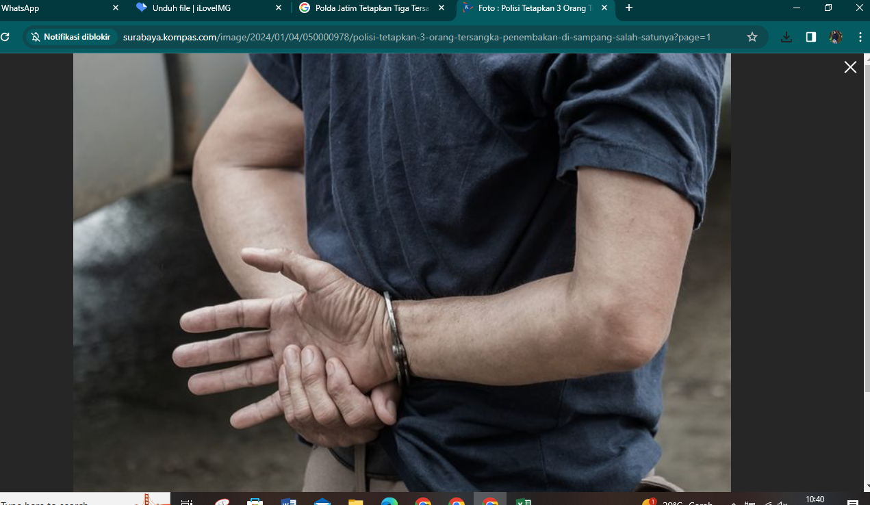Click the surabaya.kompas.com URL in address bar

click(417, 37)
